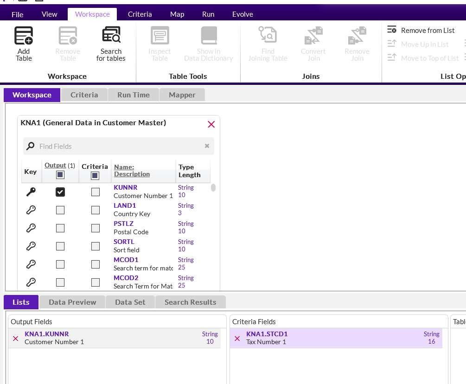
Task: Switch to the Data Preview tab
Action: tap(72, 302)
